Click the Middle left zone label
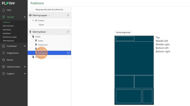 tap(162, 41)
